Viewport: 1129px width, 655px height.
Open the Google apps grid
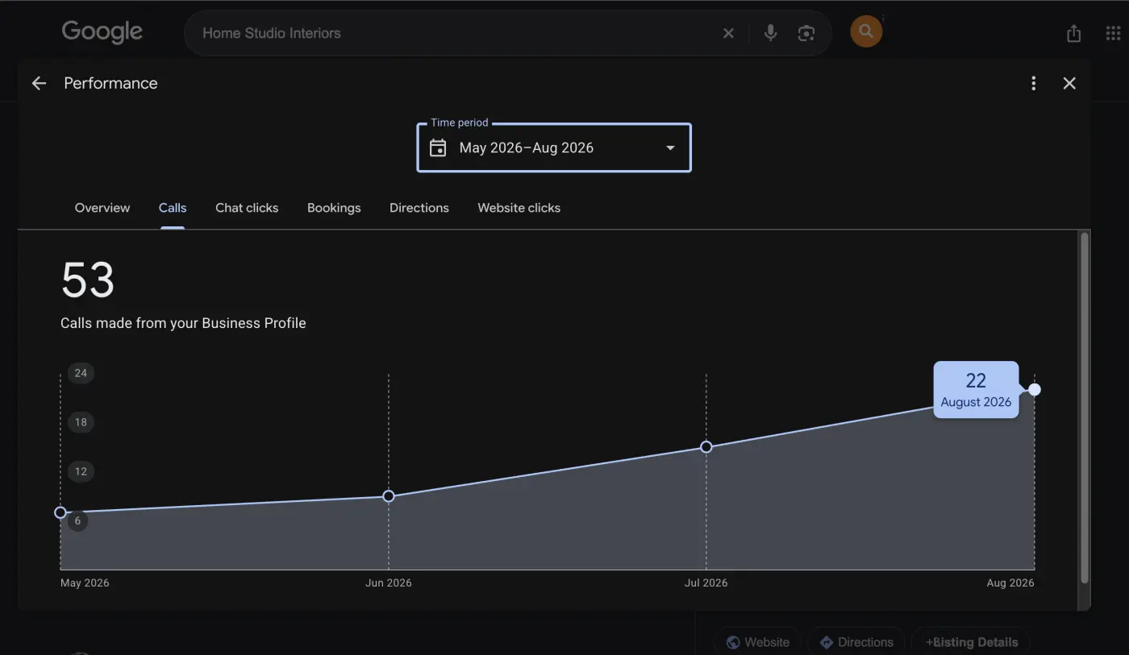click(x=1113, y=33)
